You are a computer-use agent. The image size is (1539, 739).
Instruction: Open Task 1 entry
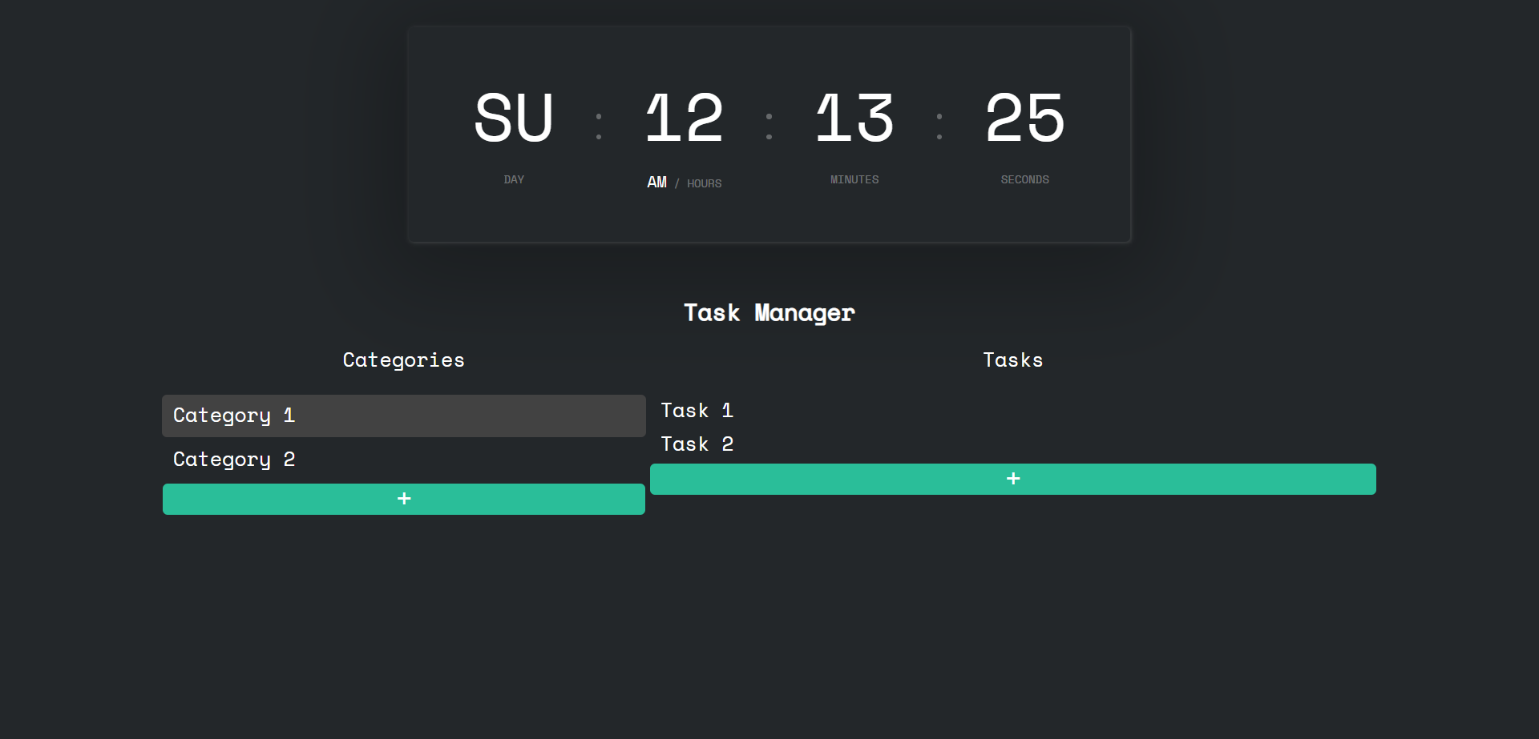[x=697, y=411]
